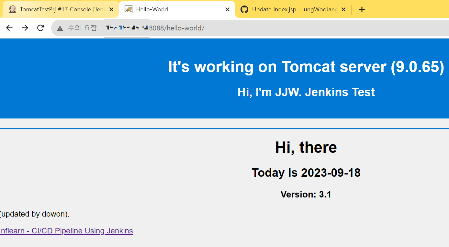This screenshot has width=449, height=247.
Task: Click the Tomcat favicon on Hello-World tab
Action: tap(129, 9)
